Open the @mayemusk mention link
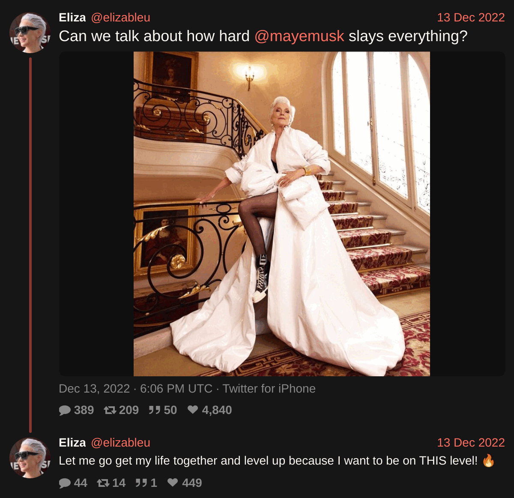 (299, 36)
